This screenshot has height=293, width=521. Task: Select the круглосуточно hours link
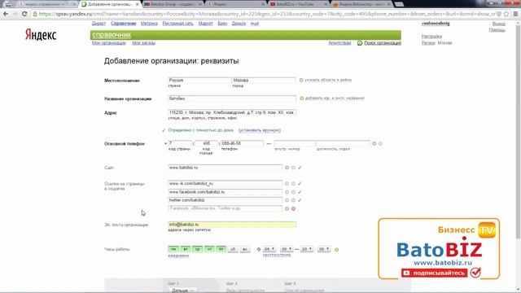click(277, 255)
